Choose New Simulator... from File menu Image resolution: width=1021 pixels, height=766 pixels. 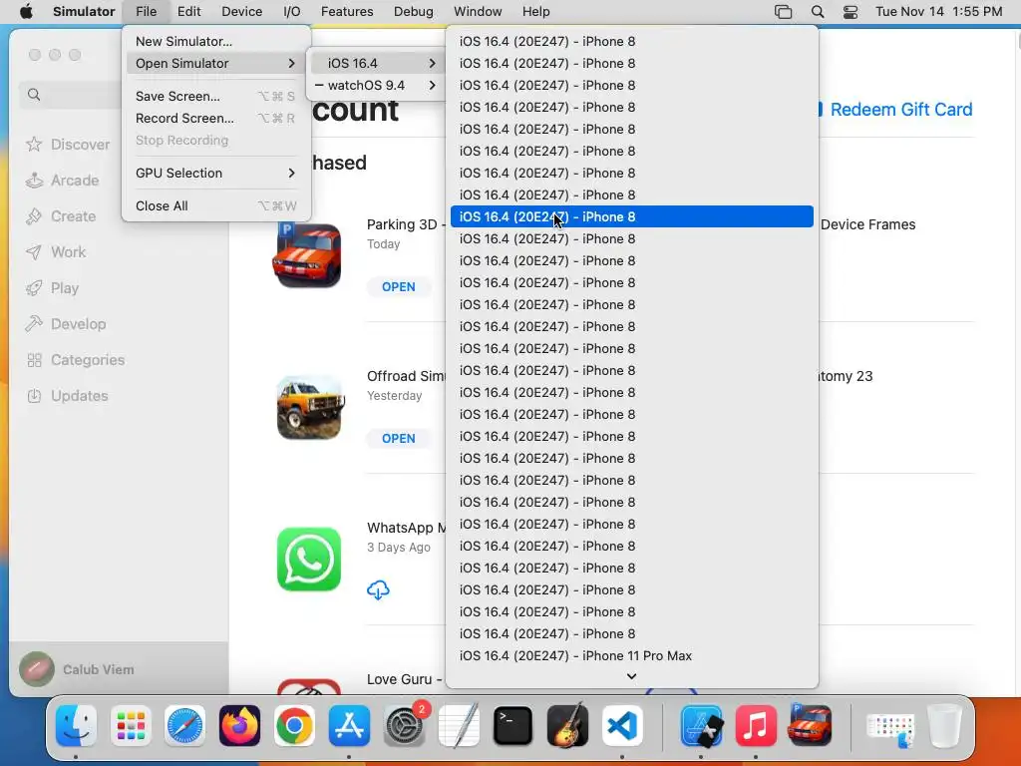(216, 41)
